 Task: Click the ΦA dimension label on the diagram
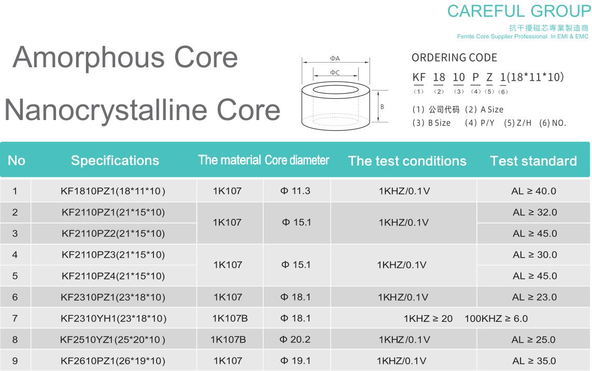[335, 58]
